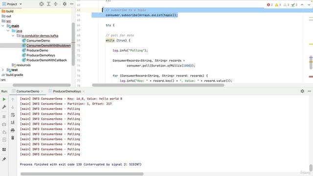Open run configuration with the wrench icon
Viewport: 313px width, 176px height.
(4, 107)
